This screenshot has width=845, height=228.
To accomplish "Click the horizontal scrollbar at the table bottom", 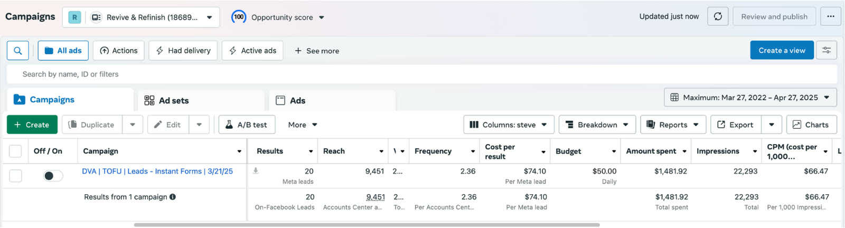I will [367, 225].
